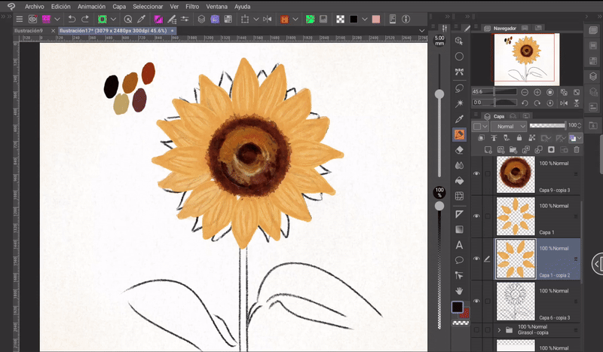Delete layer with the trash icon
Image resolution: width=603 pixels, height=352 pixels.
tap(577, 150)
